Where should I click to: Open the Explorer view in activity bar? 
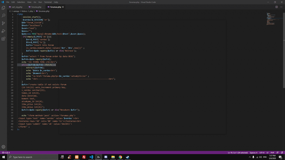3,8
